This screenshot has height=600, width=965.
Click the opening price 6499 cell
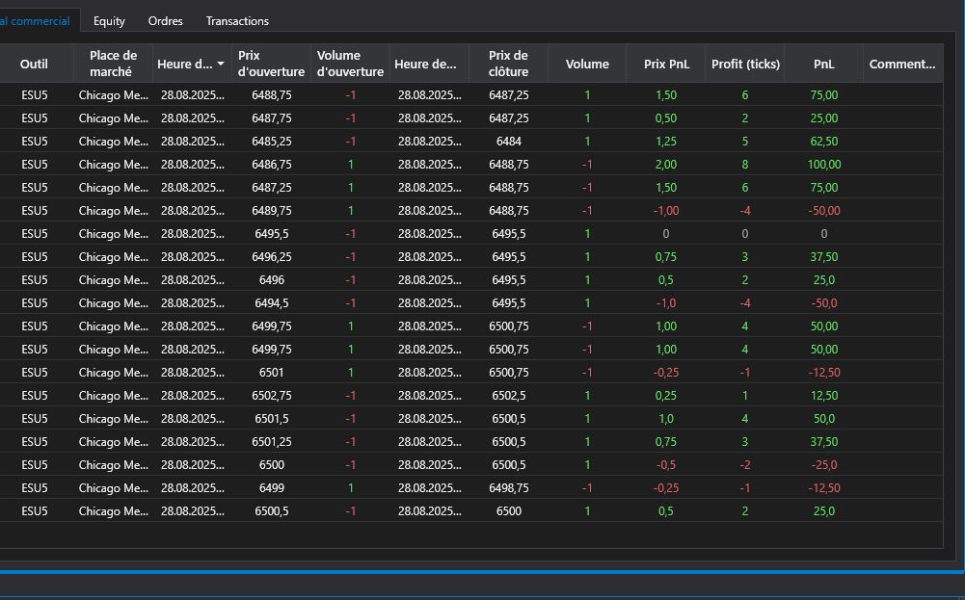coord(271,488)
